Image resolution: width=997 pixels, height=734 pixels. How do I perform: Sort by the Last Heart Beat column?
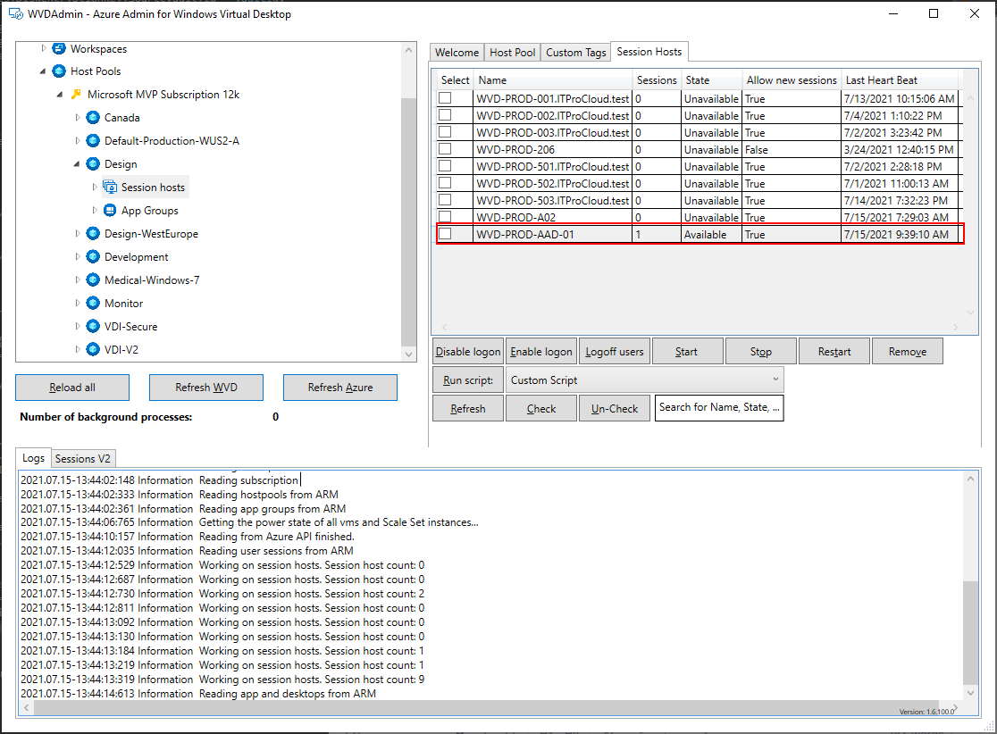click(x=900, y=80)
